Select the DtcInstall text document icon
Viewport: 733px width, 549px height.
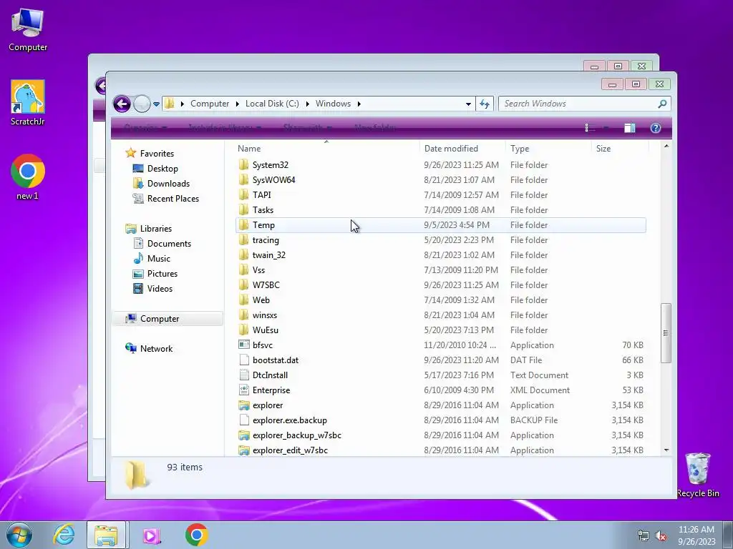point(243,375)
